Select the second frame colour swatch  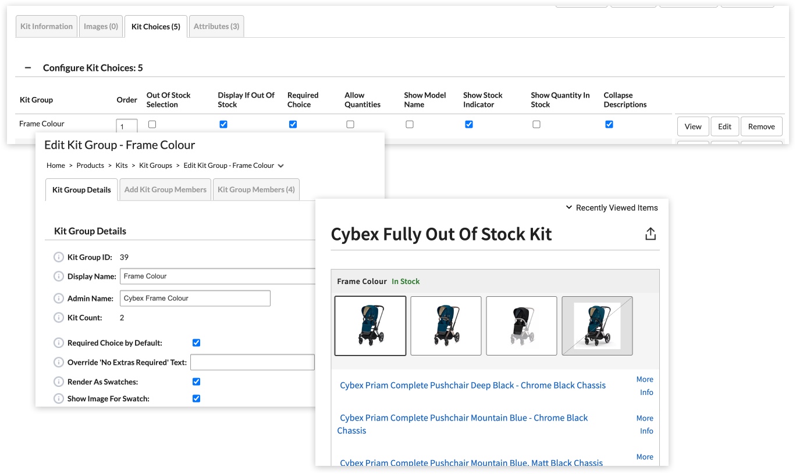click(446, 326)
